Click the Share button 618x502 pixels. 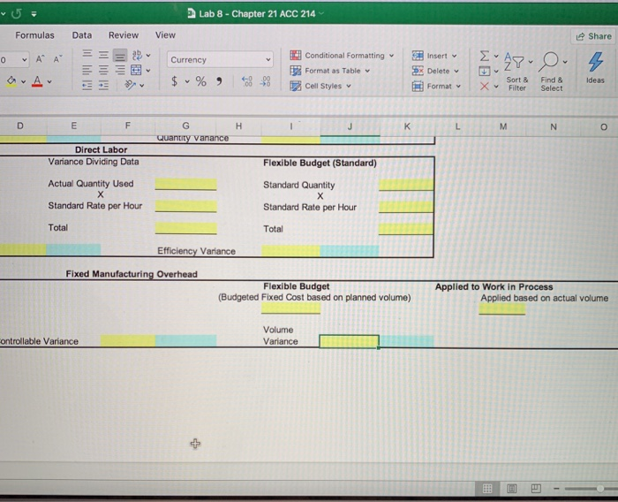[593, 36]
